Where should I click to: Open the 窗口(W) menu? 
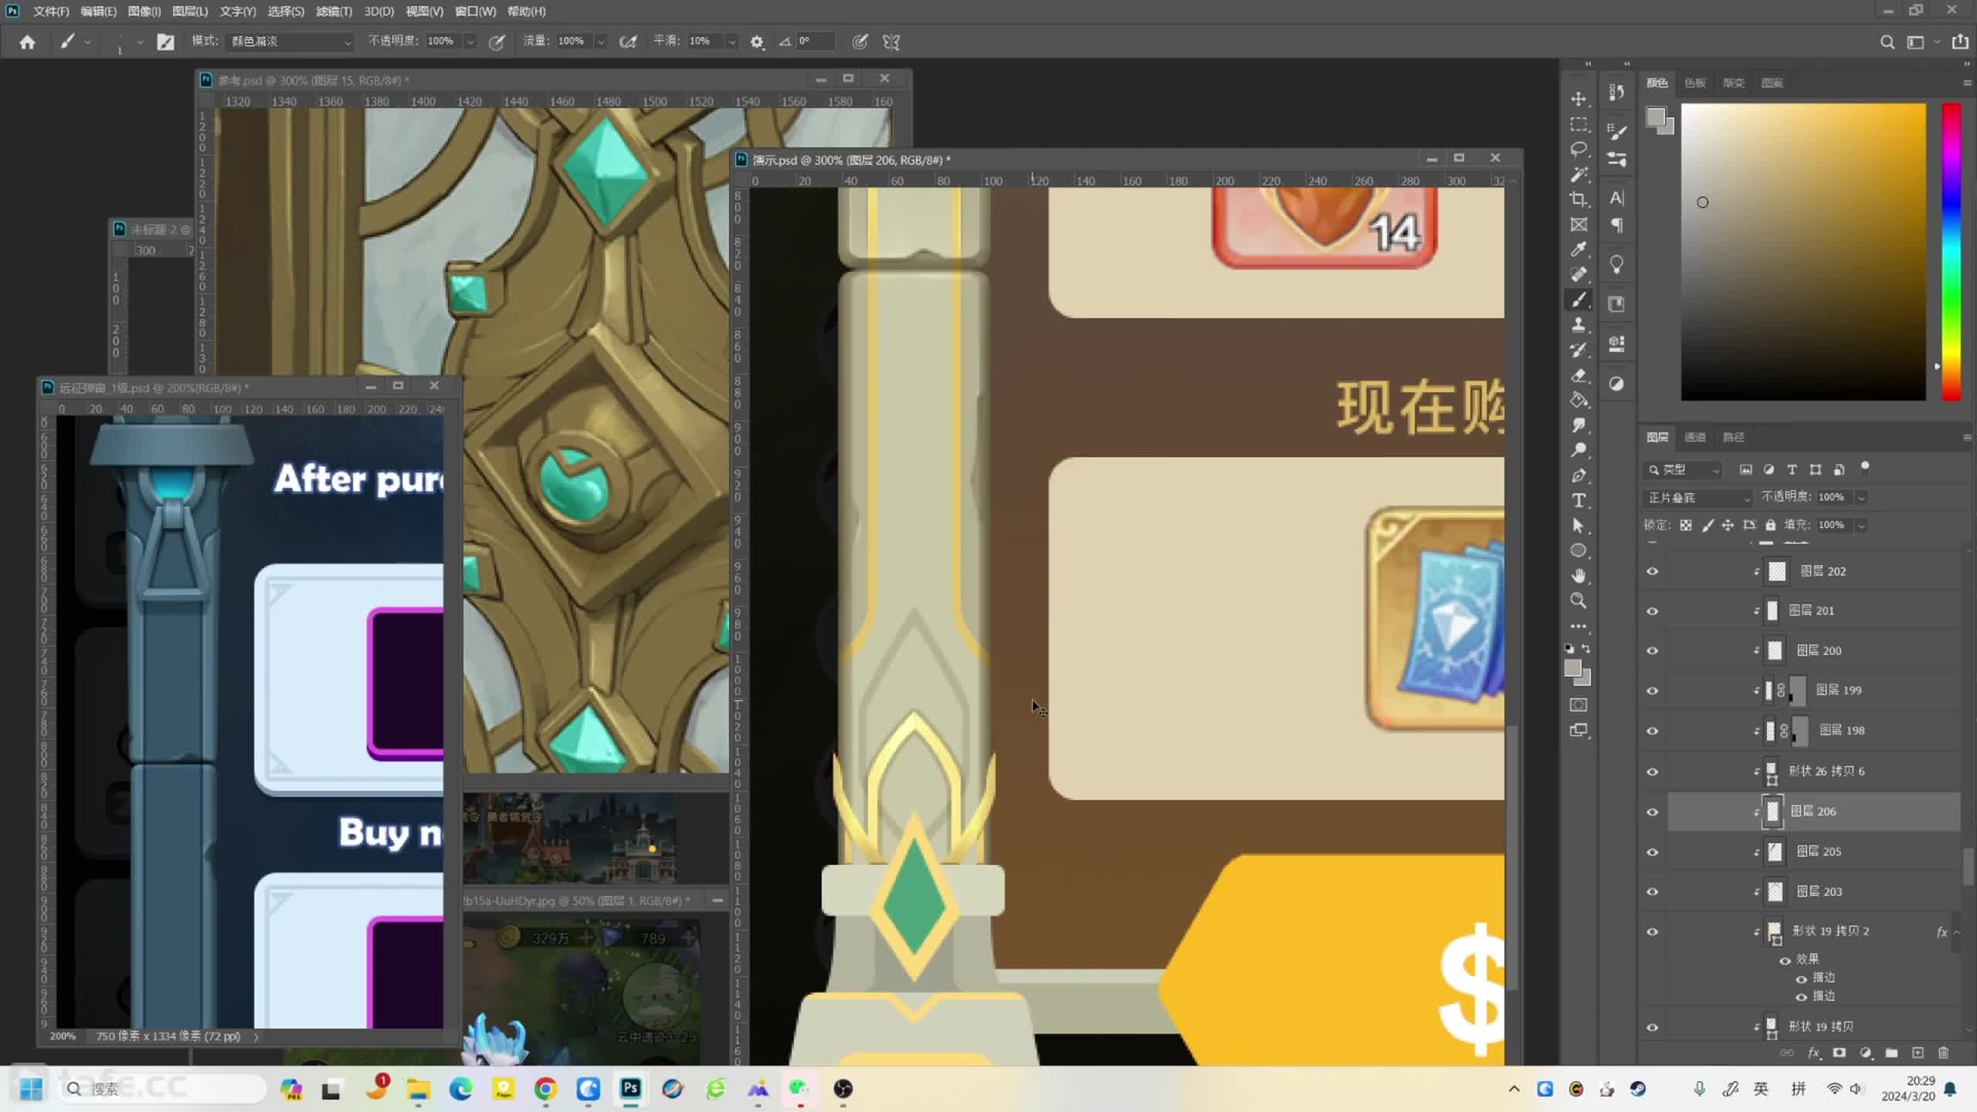coord(475,12)
